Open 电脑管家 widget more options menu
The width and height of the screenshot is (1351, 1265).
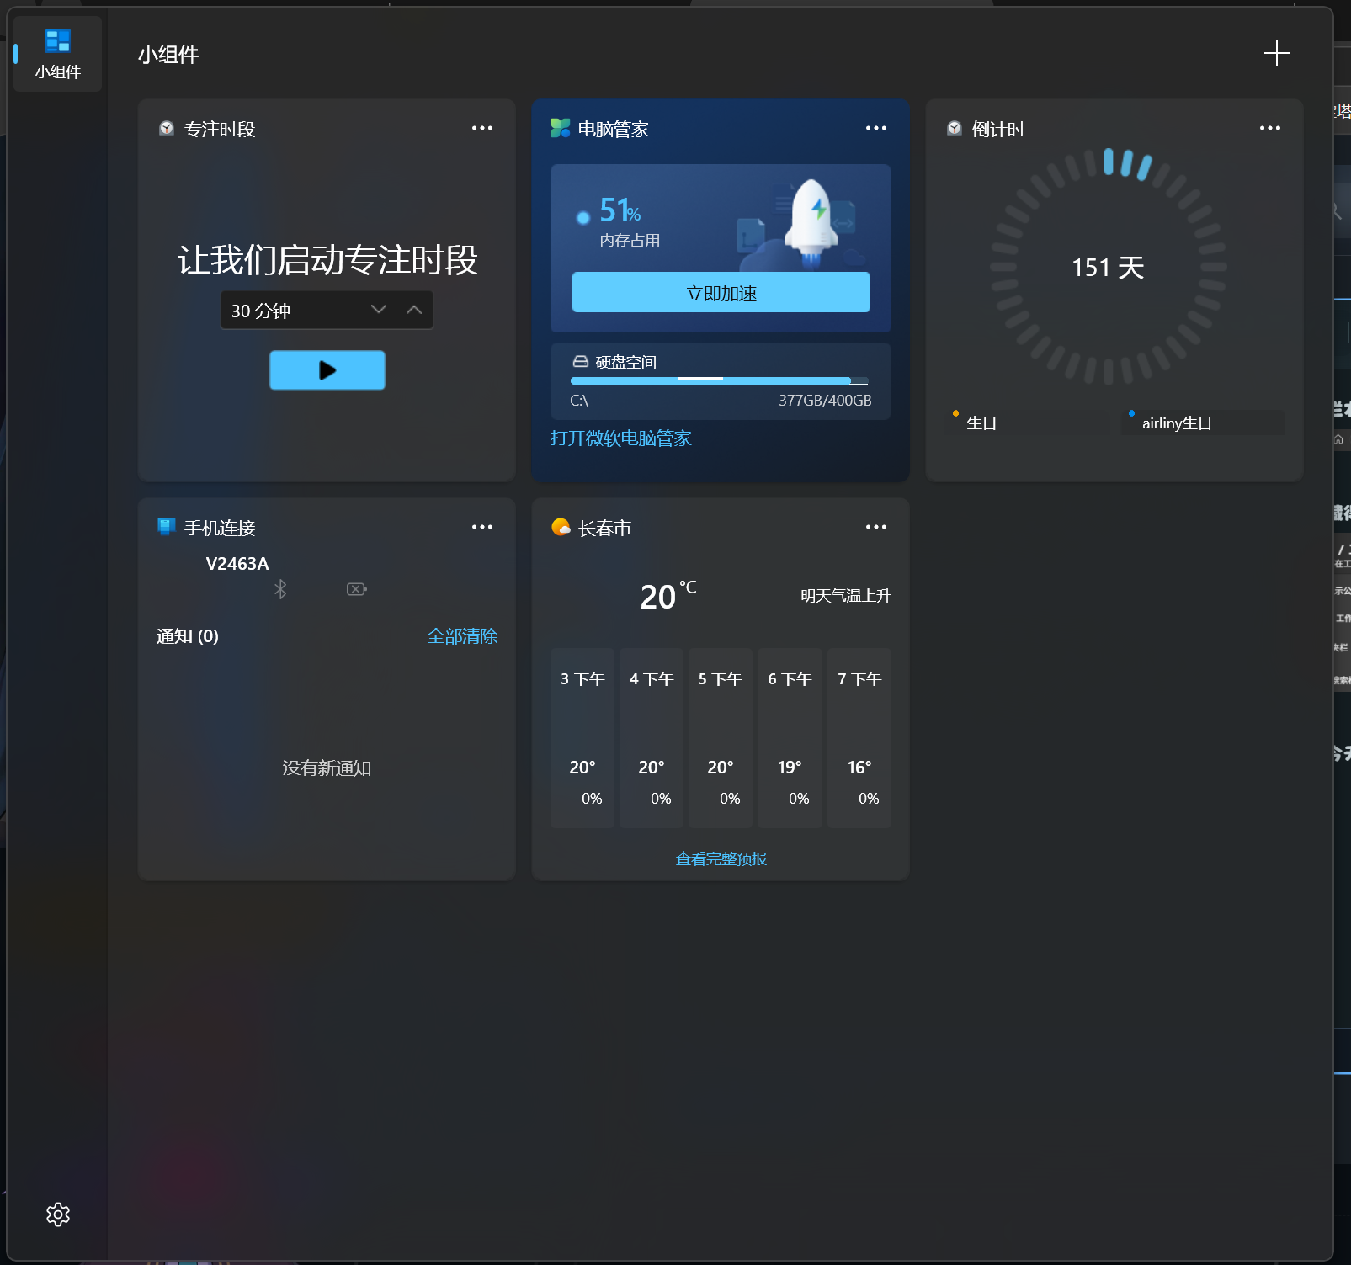(x=876, y=128)
